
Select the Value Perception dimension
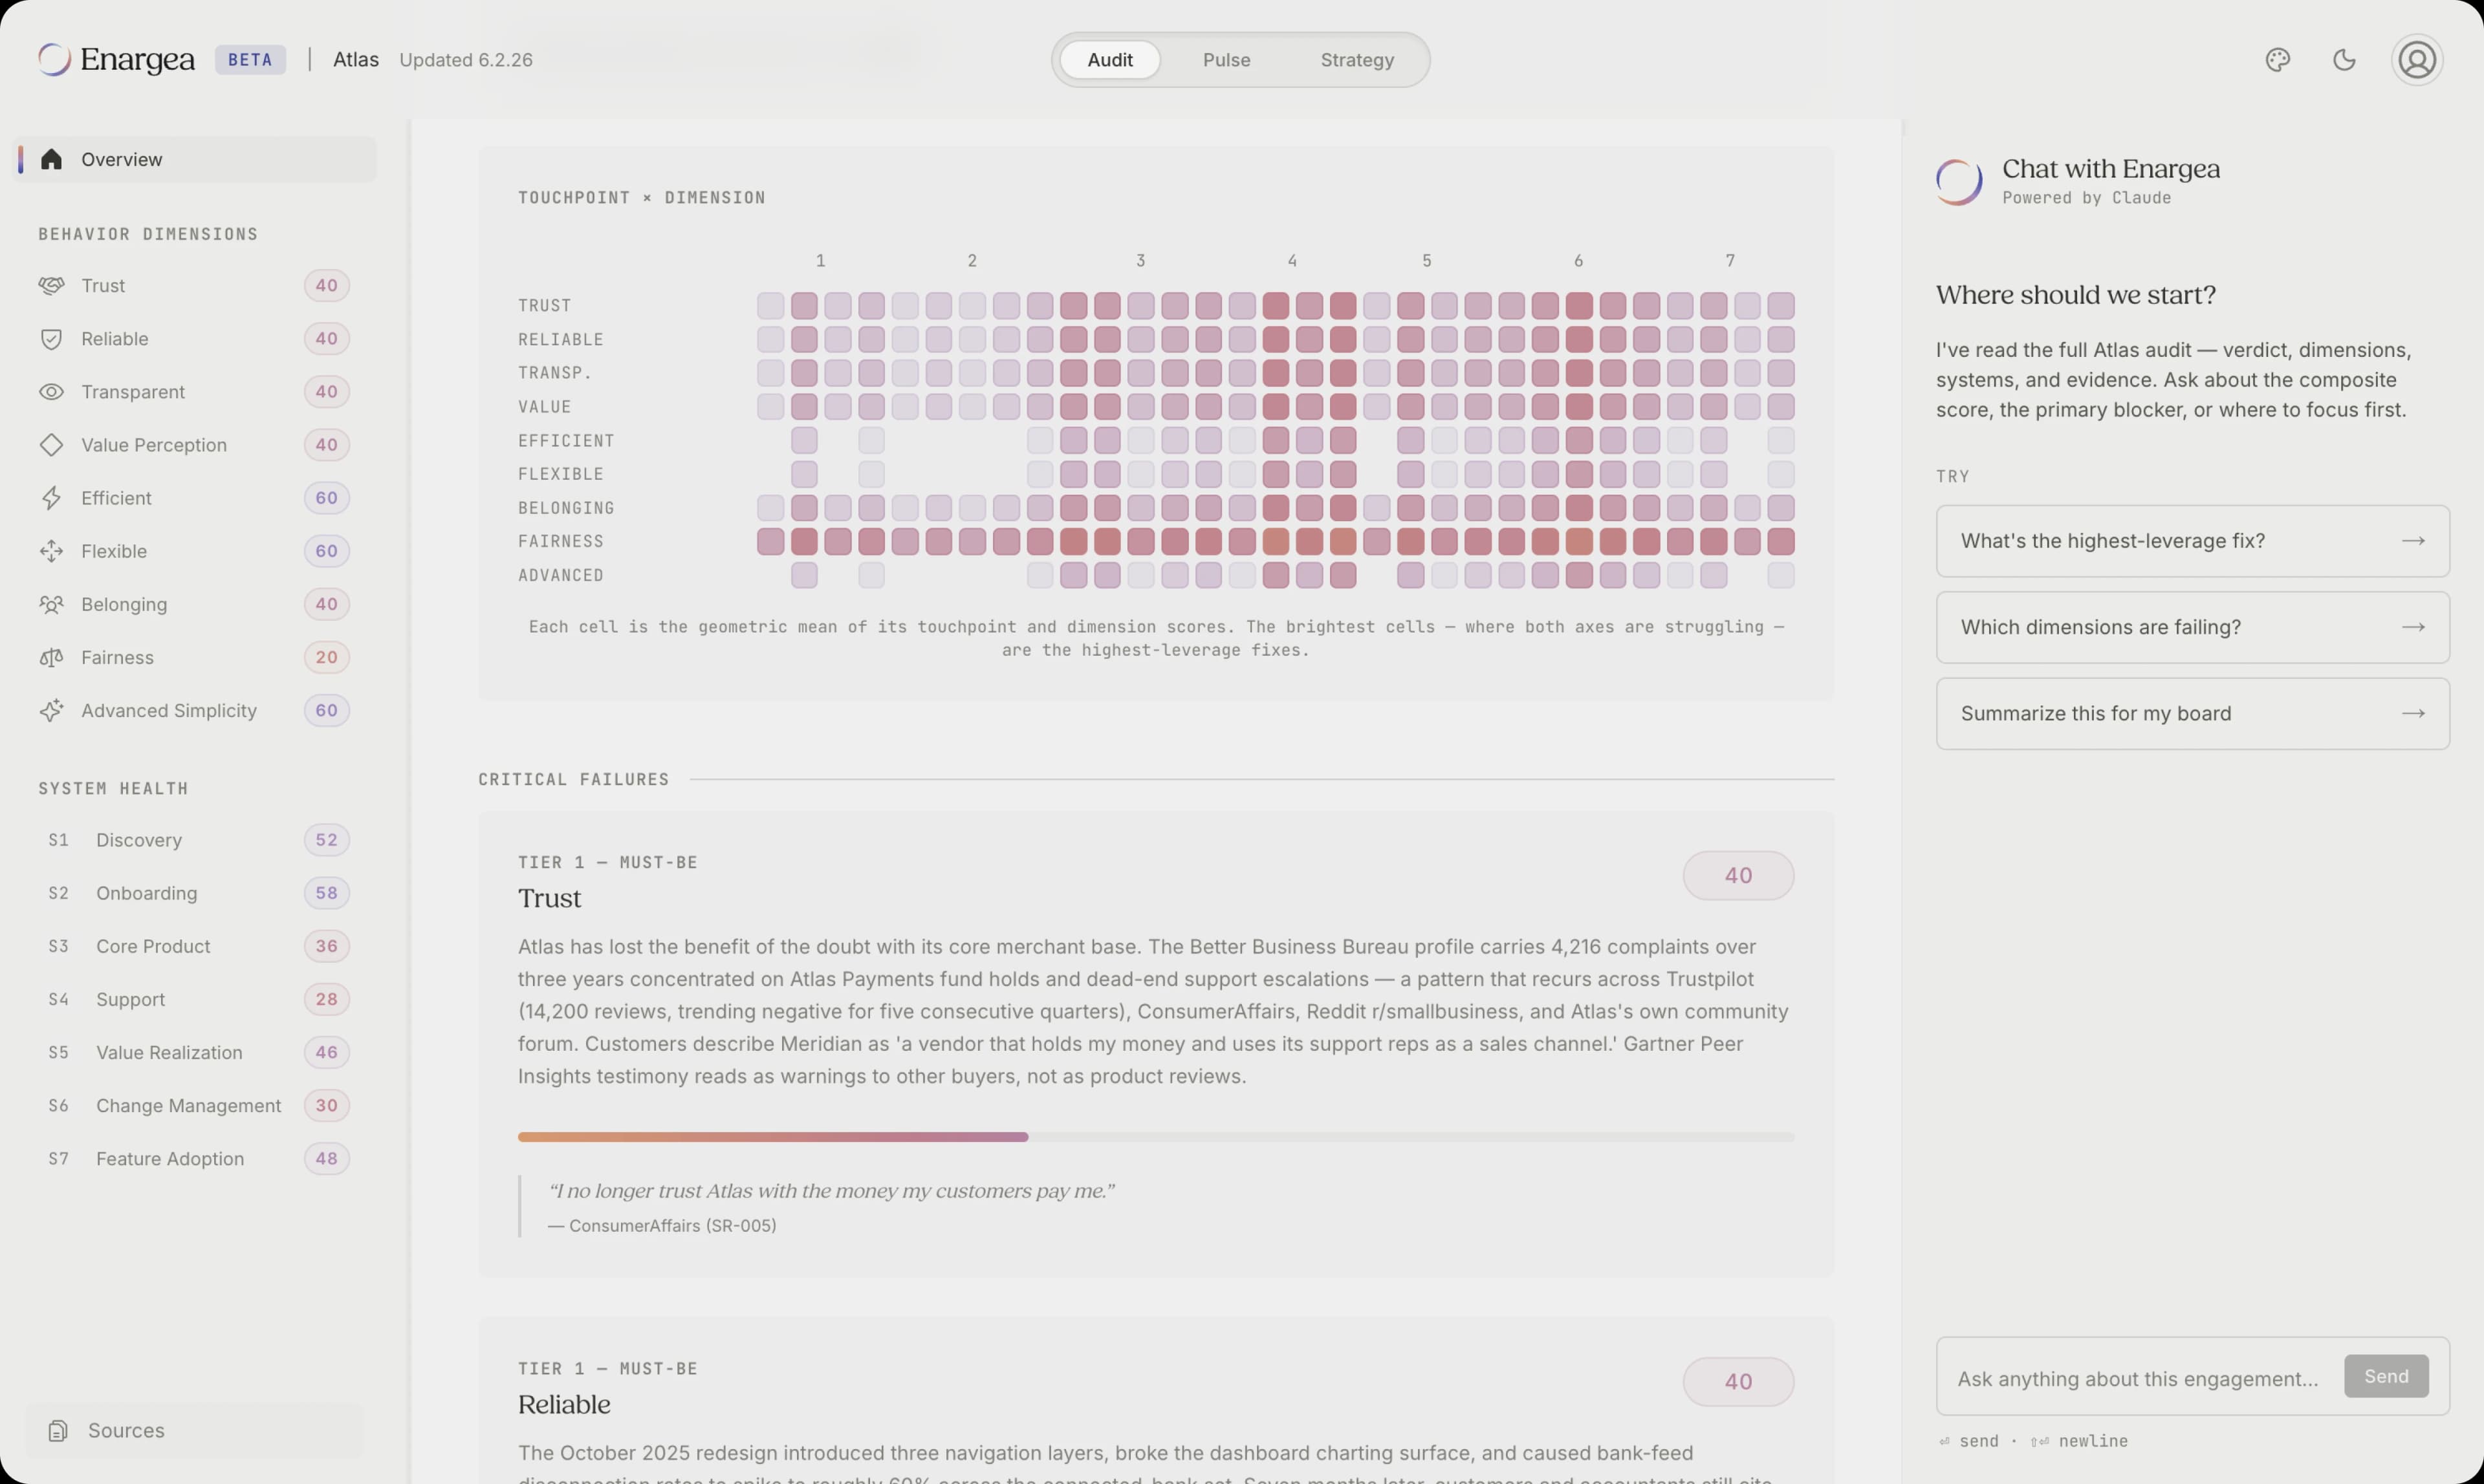(194, 445)
